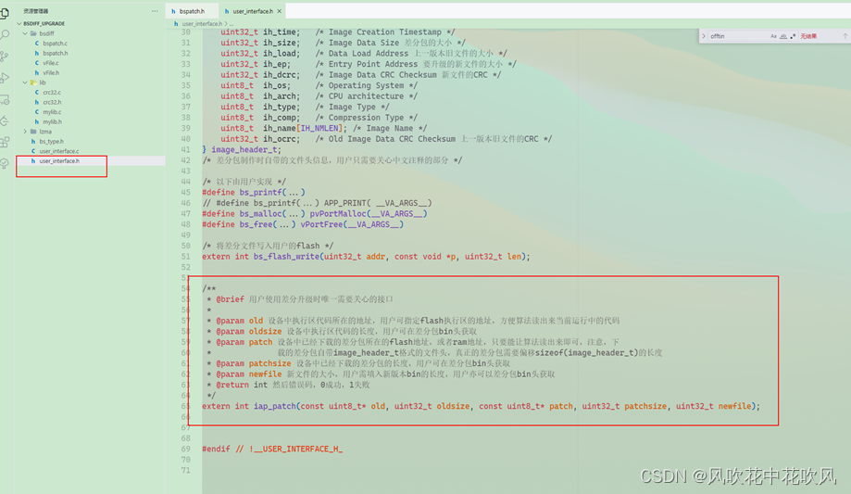Open vFile.h in the file tree
Screen dimensions: 851x494
(51, 73)
